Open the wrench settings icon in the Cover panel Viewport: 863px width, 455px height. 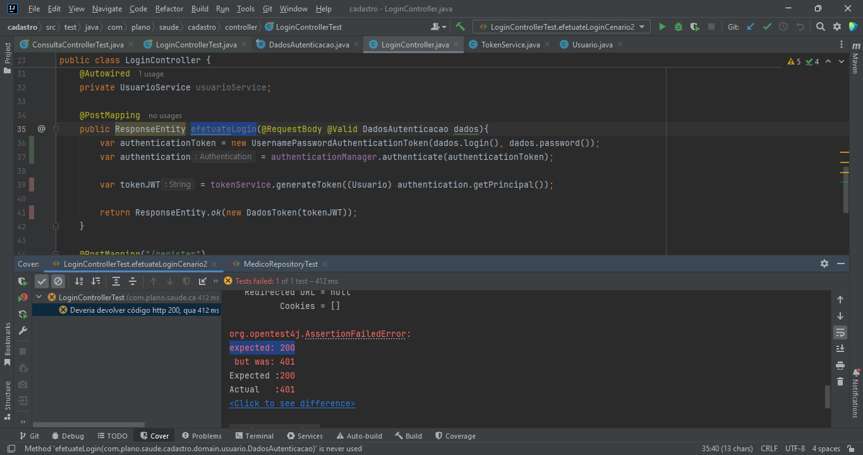(23, 331)
